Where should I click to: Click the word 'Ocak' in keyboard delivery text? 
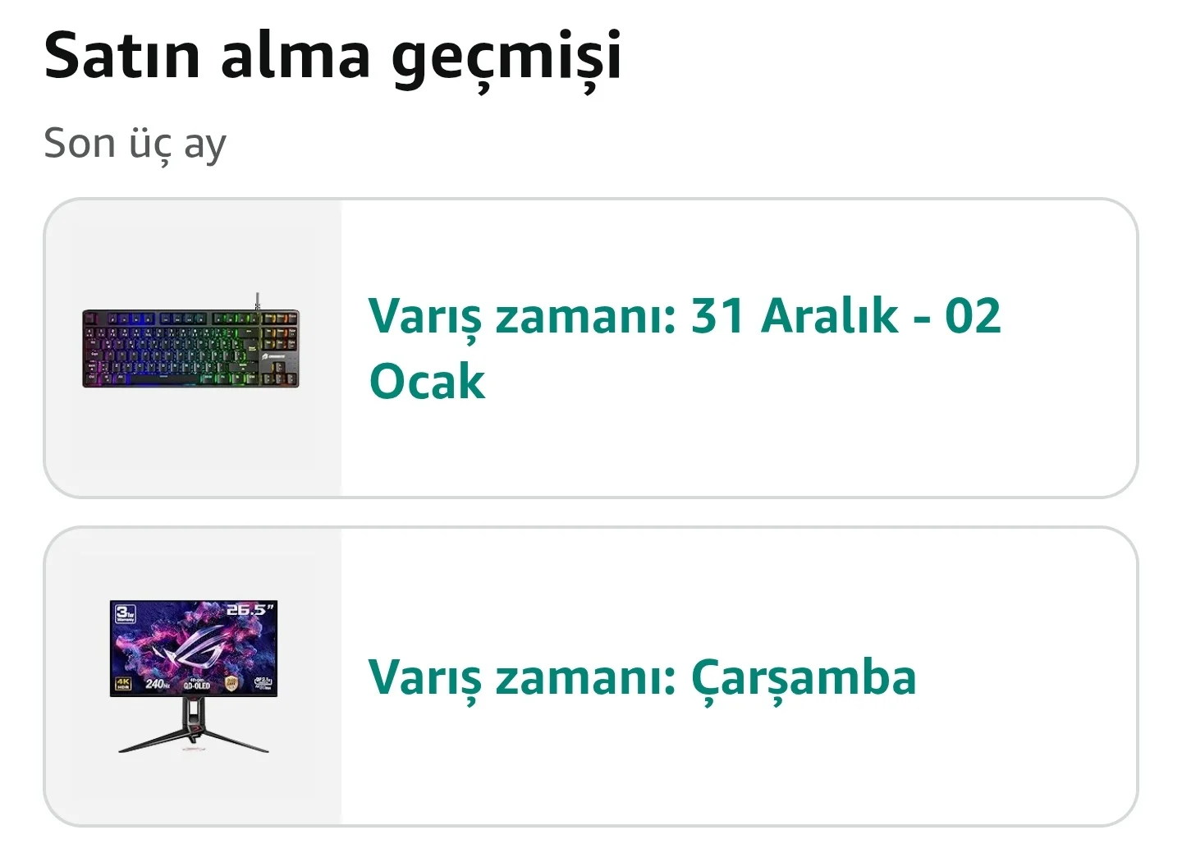tap(427, 382)
